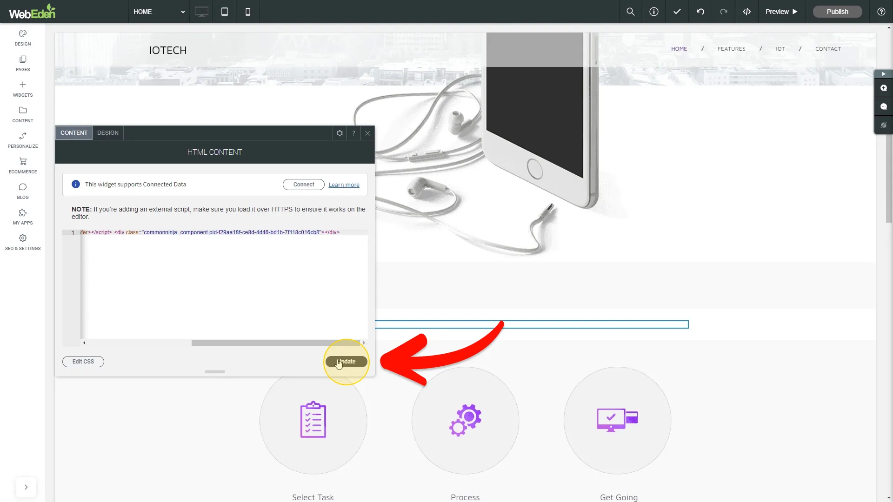Click the Get Going monitor icon
This screenshot has height=502, width=893.
coord(618,420)
